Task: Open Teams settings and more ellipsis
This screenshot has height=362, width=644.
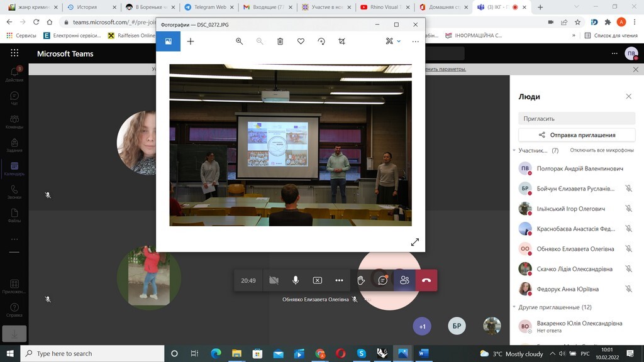Action: coord(614,53)
